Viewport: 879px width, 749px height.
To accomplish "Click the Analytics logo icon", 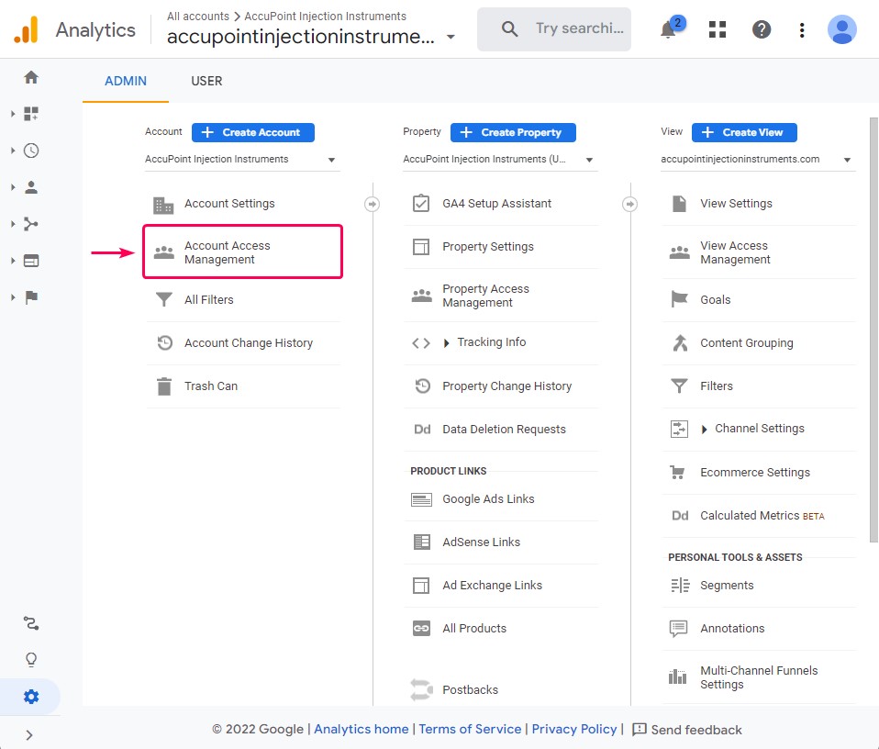I will coord(26,29).
